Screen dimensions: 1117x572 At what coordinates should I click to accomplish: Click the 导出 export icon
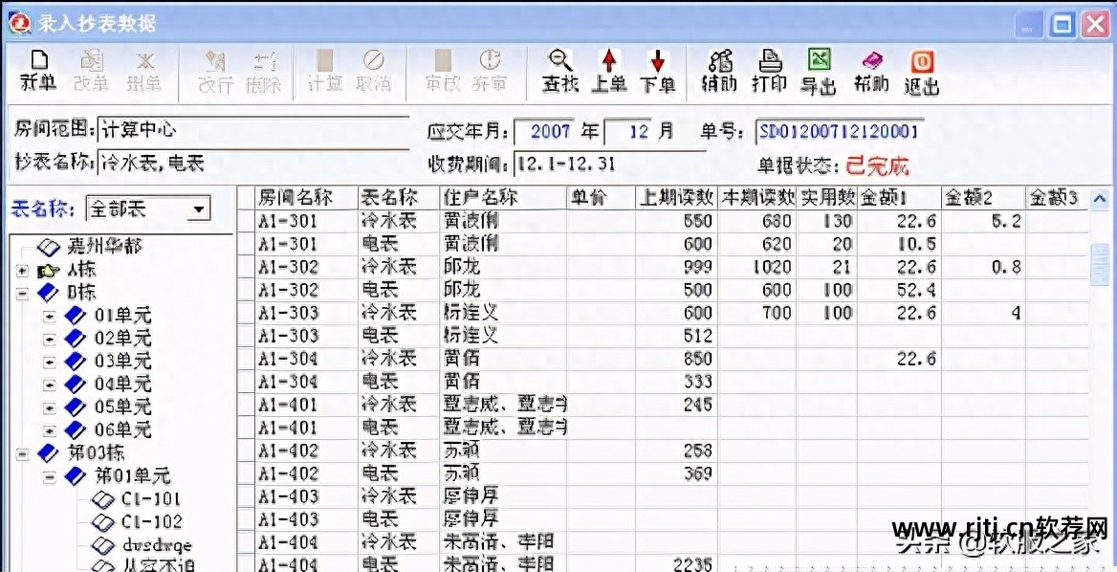pyautogui.click(x=820, y=60)
